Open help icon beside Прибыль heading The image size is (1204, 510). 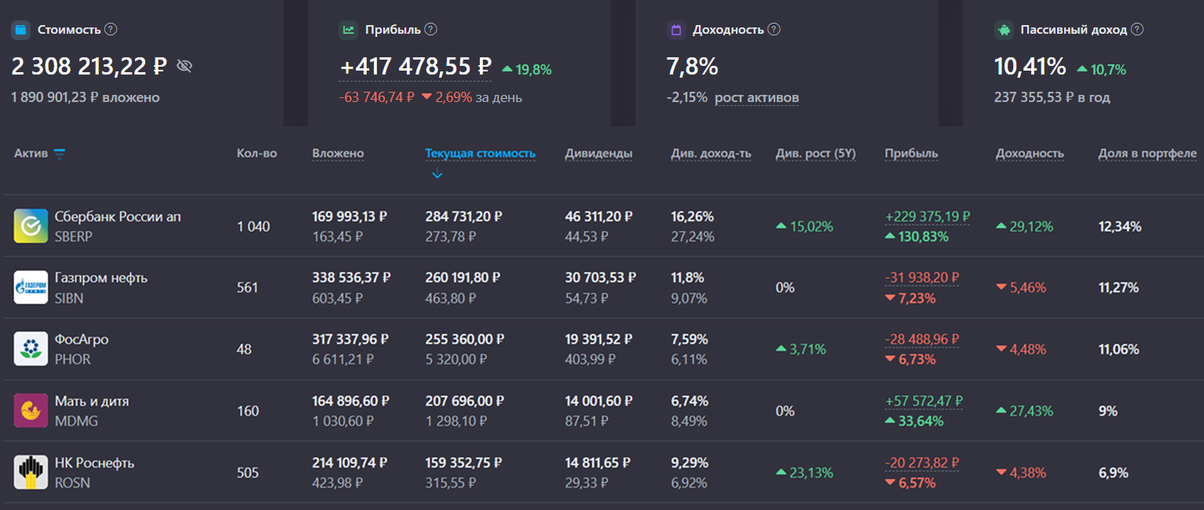[430, 29]
